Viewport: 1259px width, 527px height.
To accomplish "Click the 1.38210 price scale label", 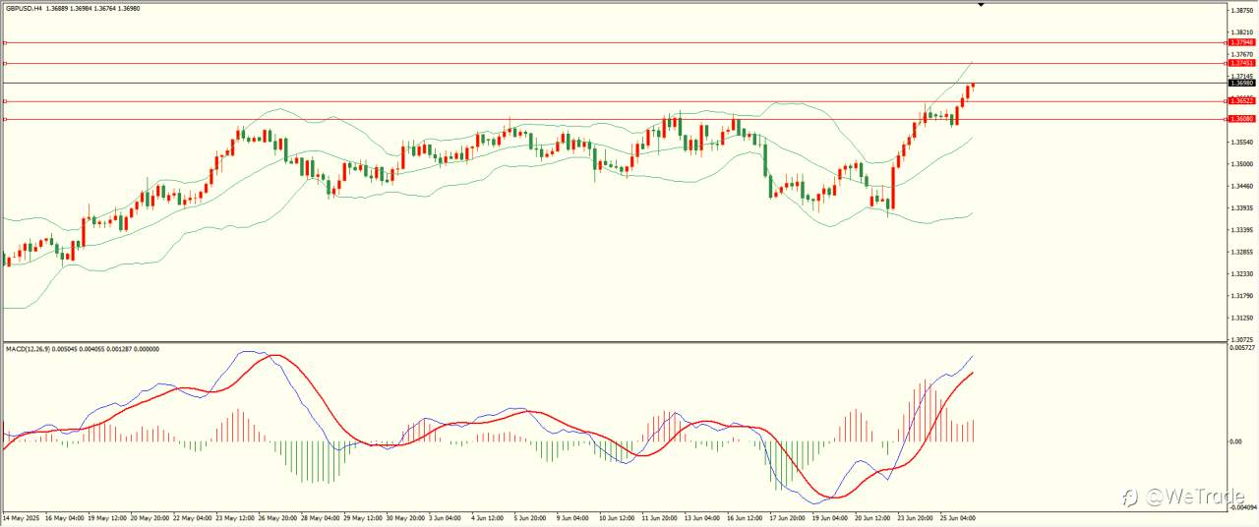I will [1242, 32].
